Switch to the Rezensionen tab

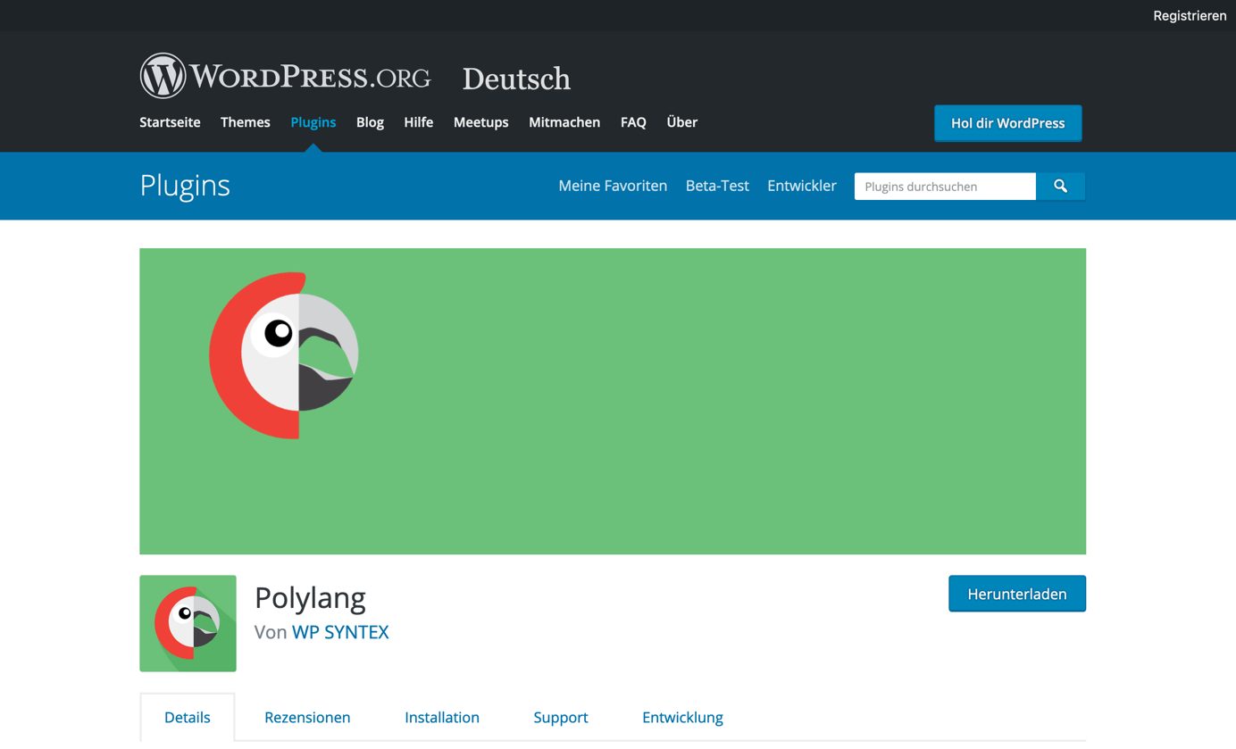click(307, 717)
